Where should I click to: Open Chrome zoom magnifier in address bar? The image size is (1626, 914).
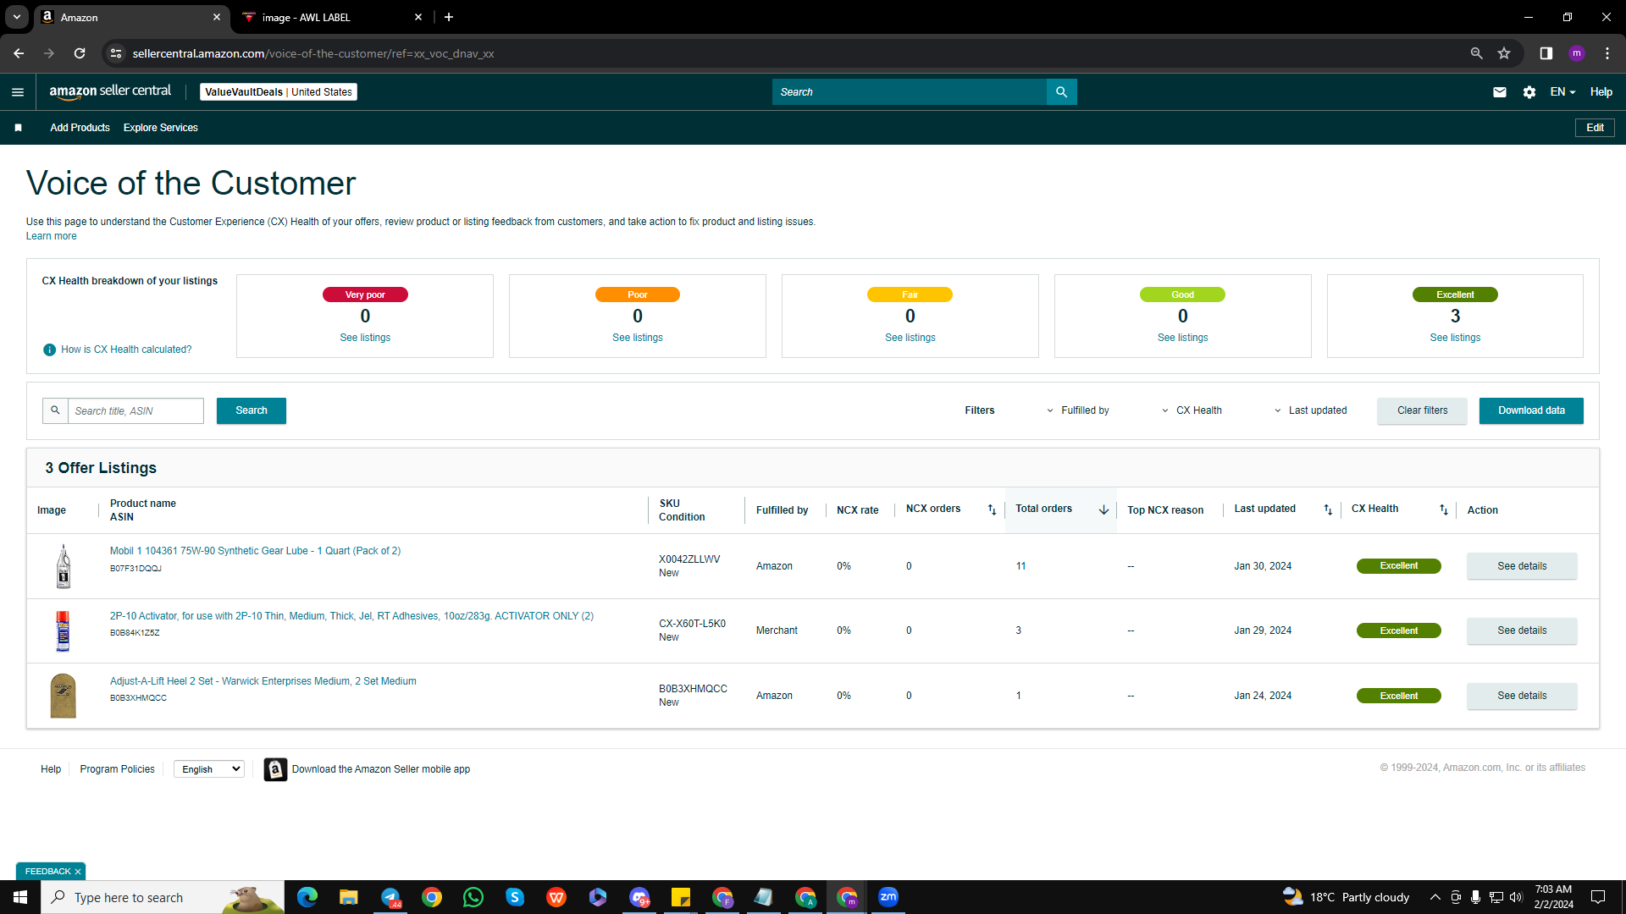coord(1476,53)
